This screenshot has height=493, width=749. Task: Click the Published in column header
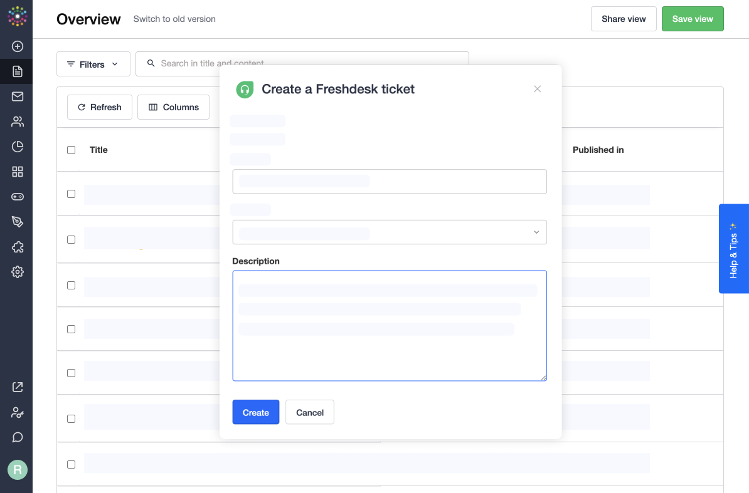598,150
